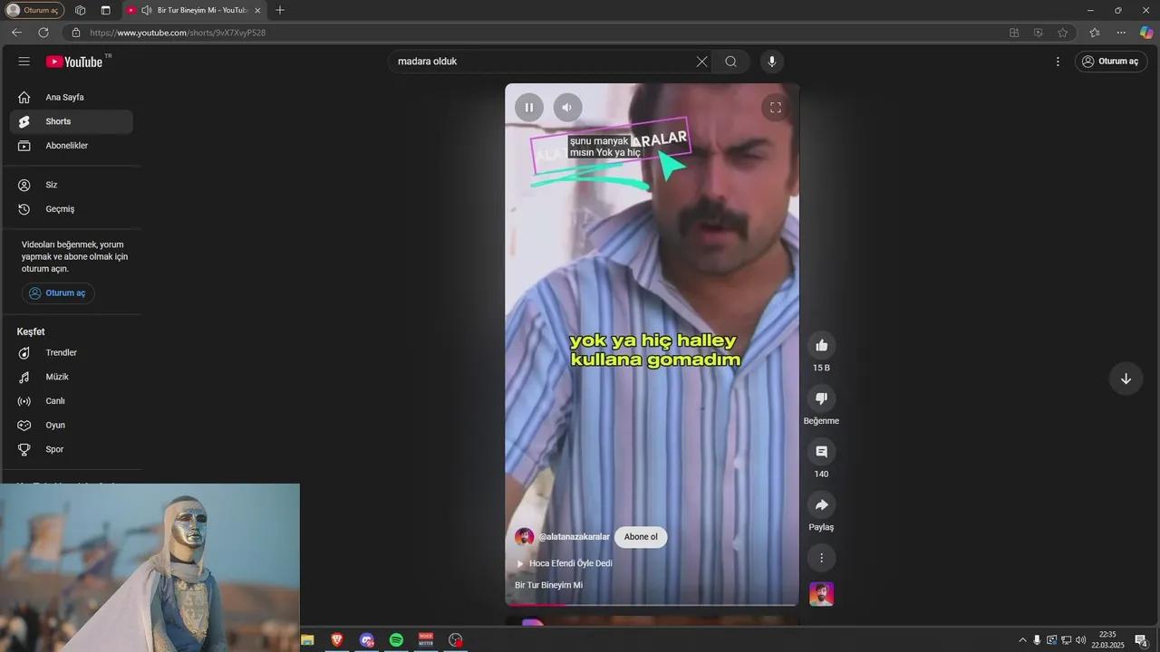Viewport: 1160px width, 652px height.
Task: Open browser Settings and more menu
Action: tap(1121, 33)
